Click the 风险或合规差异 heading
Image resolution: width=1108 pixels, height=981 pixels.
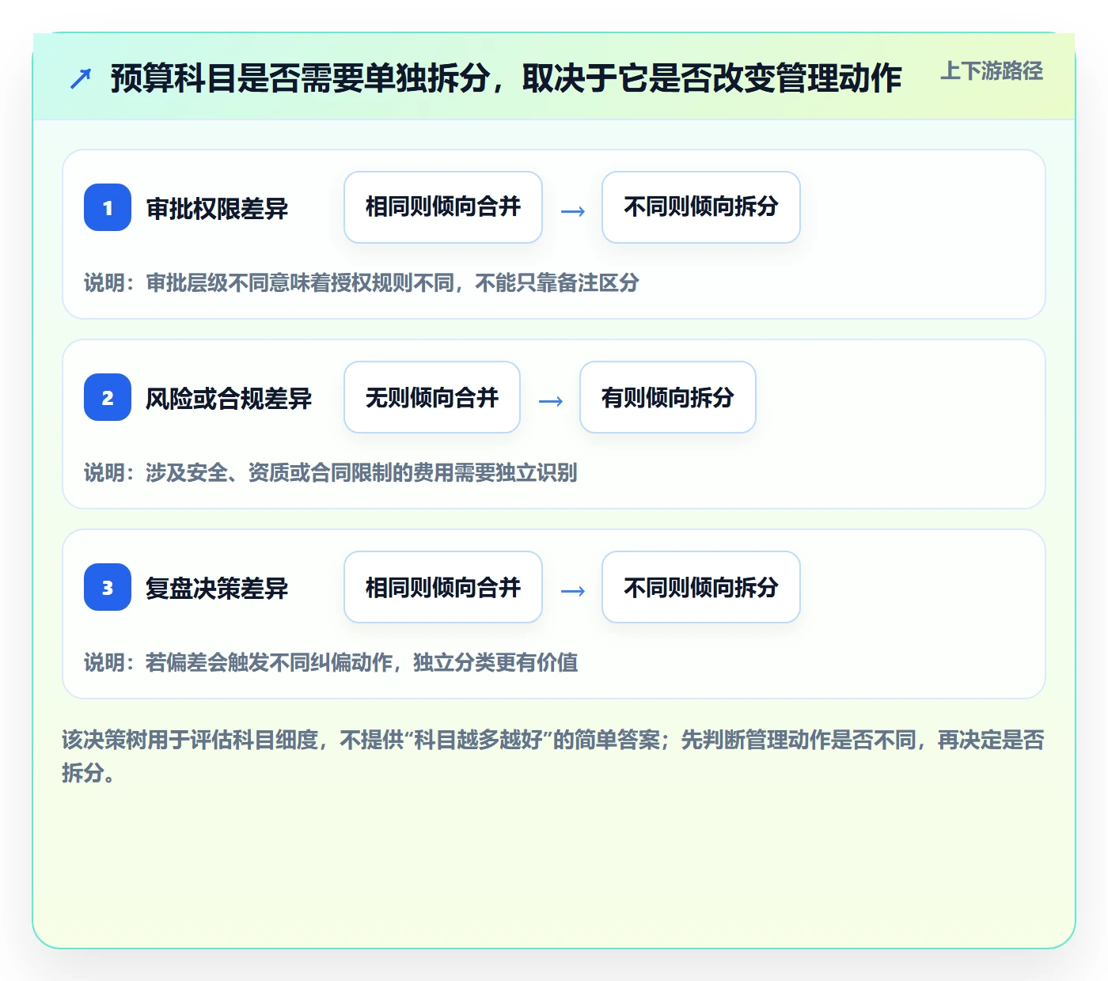point(229,399)
